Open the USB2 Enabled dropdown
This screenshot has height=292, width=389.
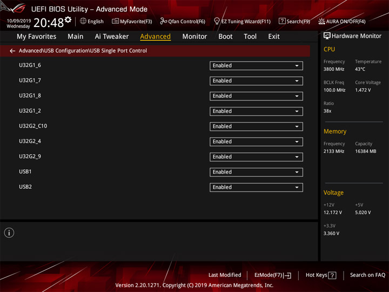(x=256, y=188)
